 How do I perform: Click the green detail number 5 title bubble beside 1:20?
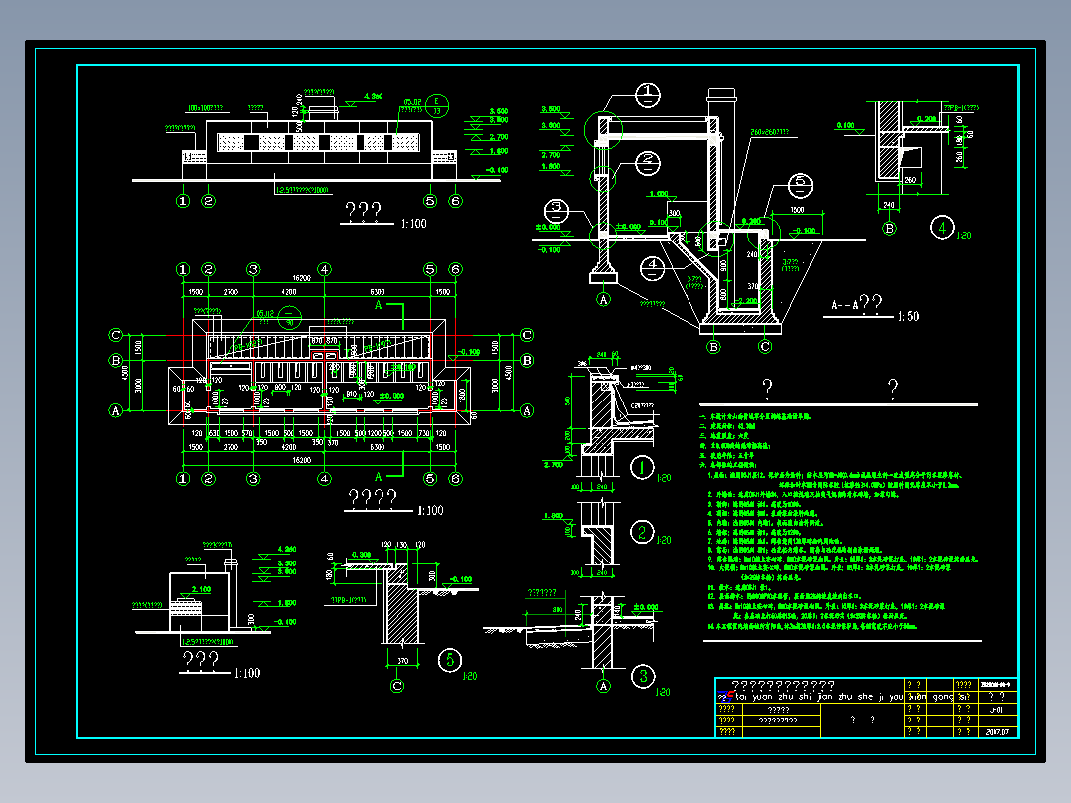click(450, 660)
